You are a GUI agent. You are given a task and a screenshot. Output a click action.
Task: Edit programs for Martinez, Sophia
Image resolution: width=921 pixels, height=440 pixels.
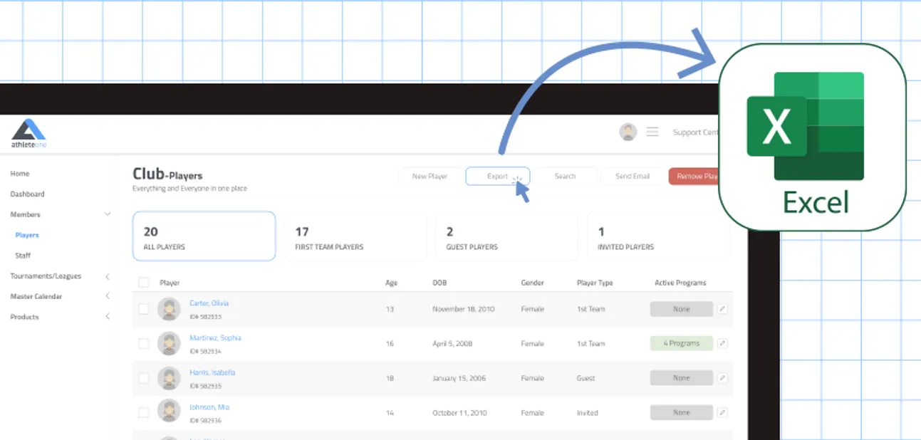[x=722, y=343]
